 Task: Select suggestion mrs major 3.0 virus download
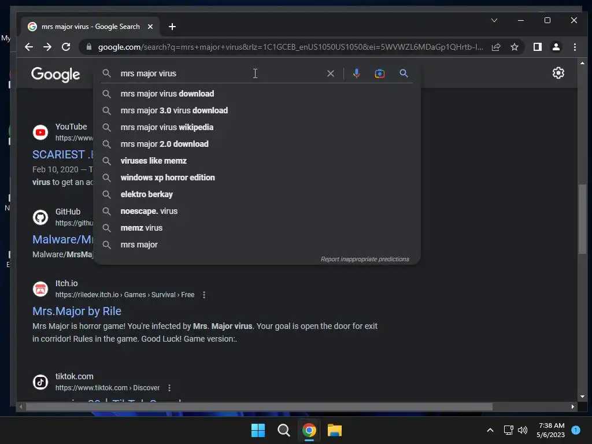[257, 110]
